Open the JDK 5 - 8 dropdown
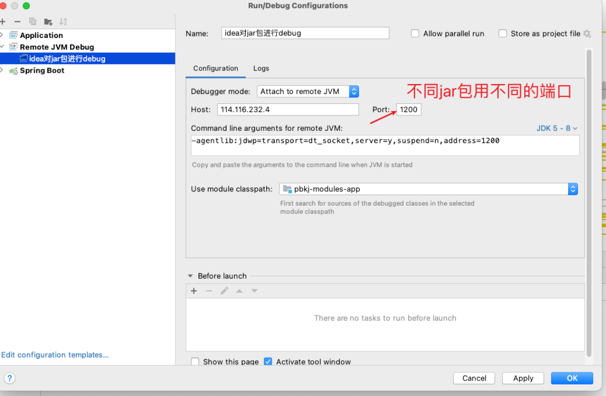606x396 pixels. [x=555, y=128]
